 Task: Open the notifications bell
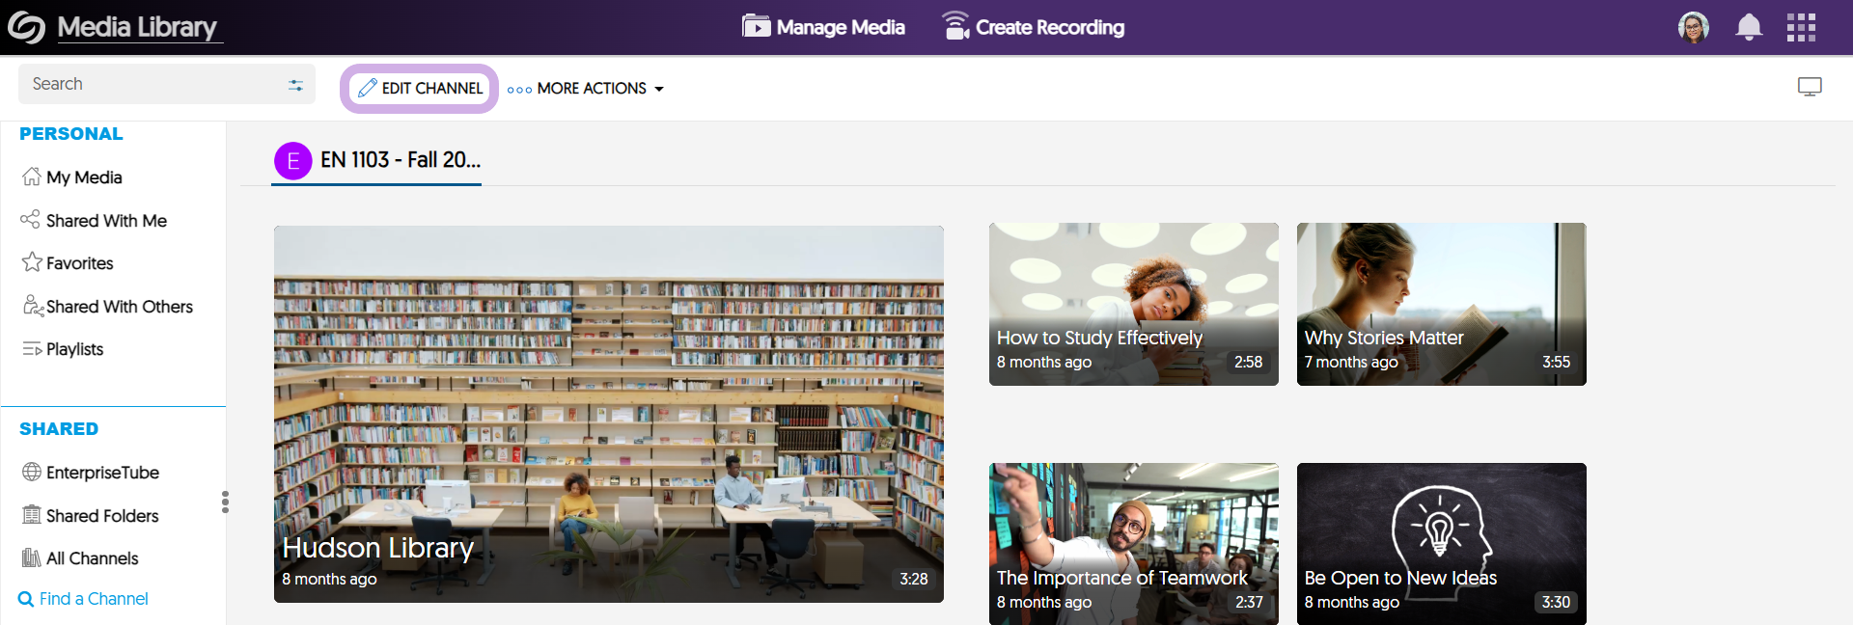click(x=1749, y=27)
